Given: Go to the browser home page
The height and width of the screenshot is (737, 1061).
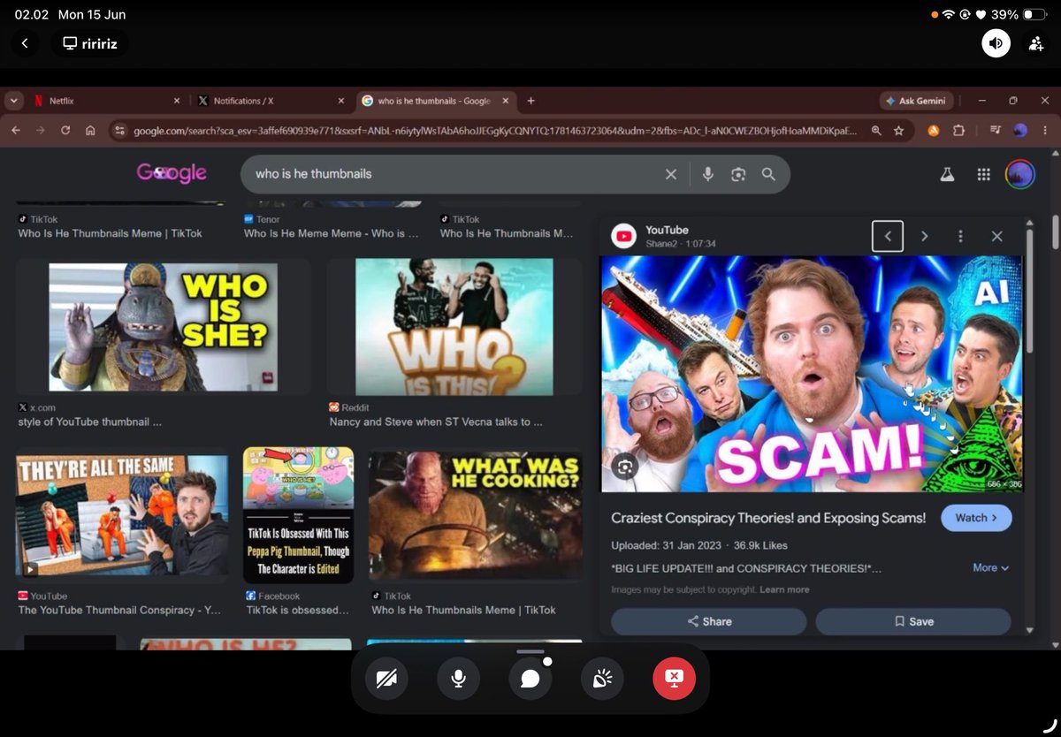Looking at the screenshot, I should point(90,130).
